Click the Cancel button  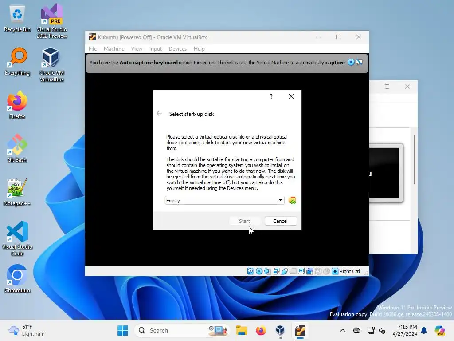[280, 221]
